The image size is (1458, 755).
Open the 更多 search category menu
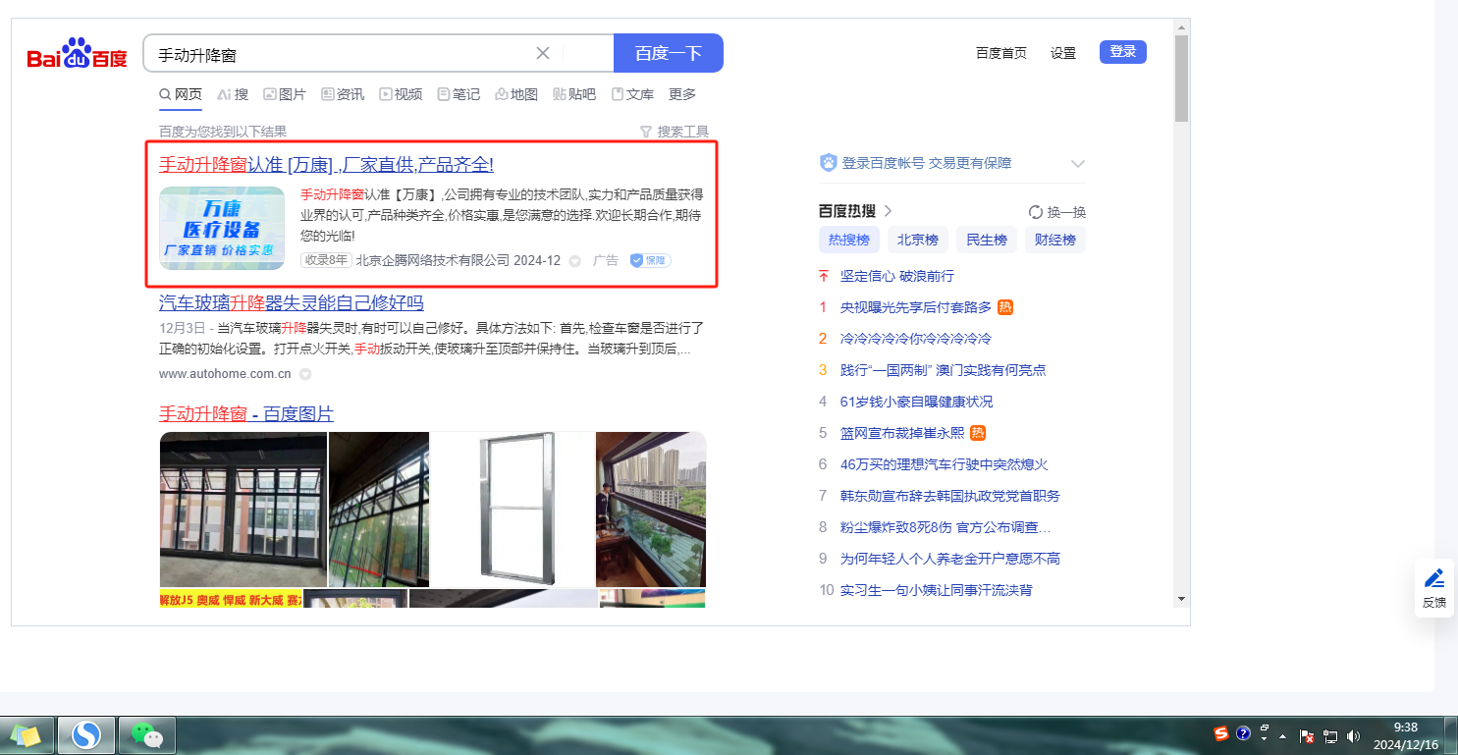coord(682,94)
